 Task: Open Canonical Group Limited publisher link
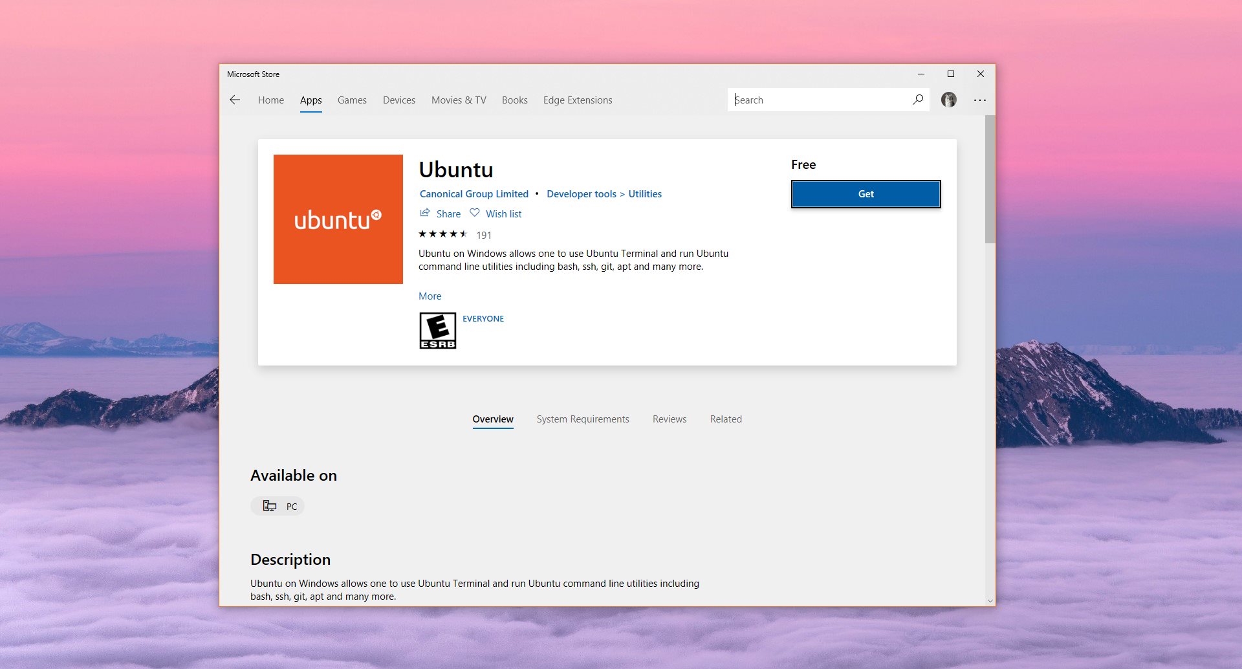tap(474, 194)
